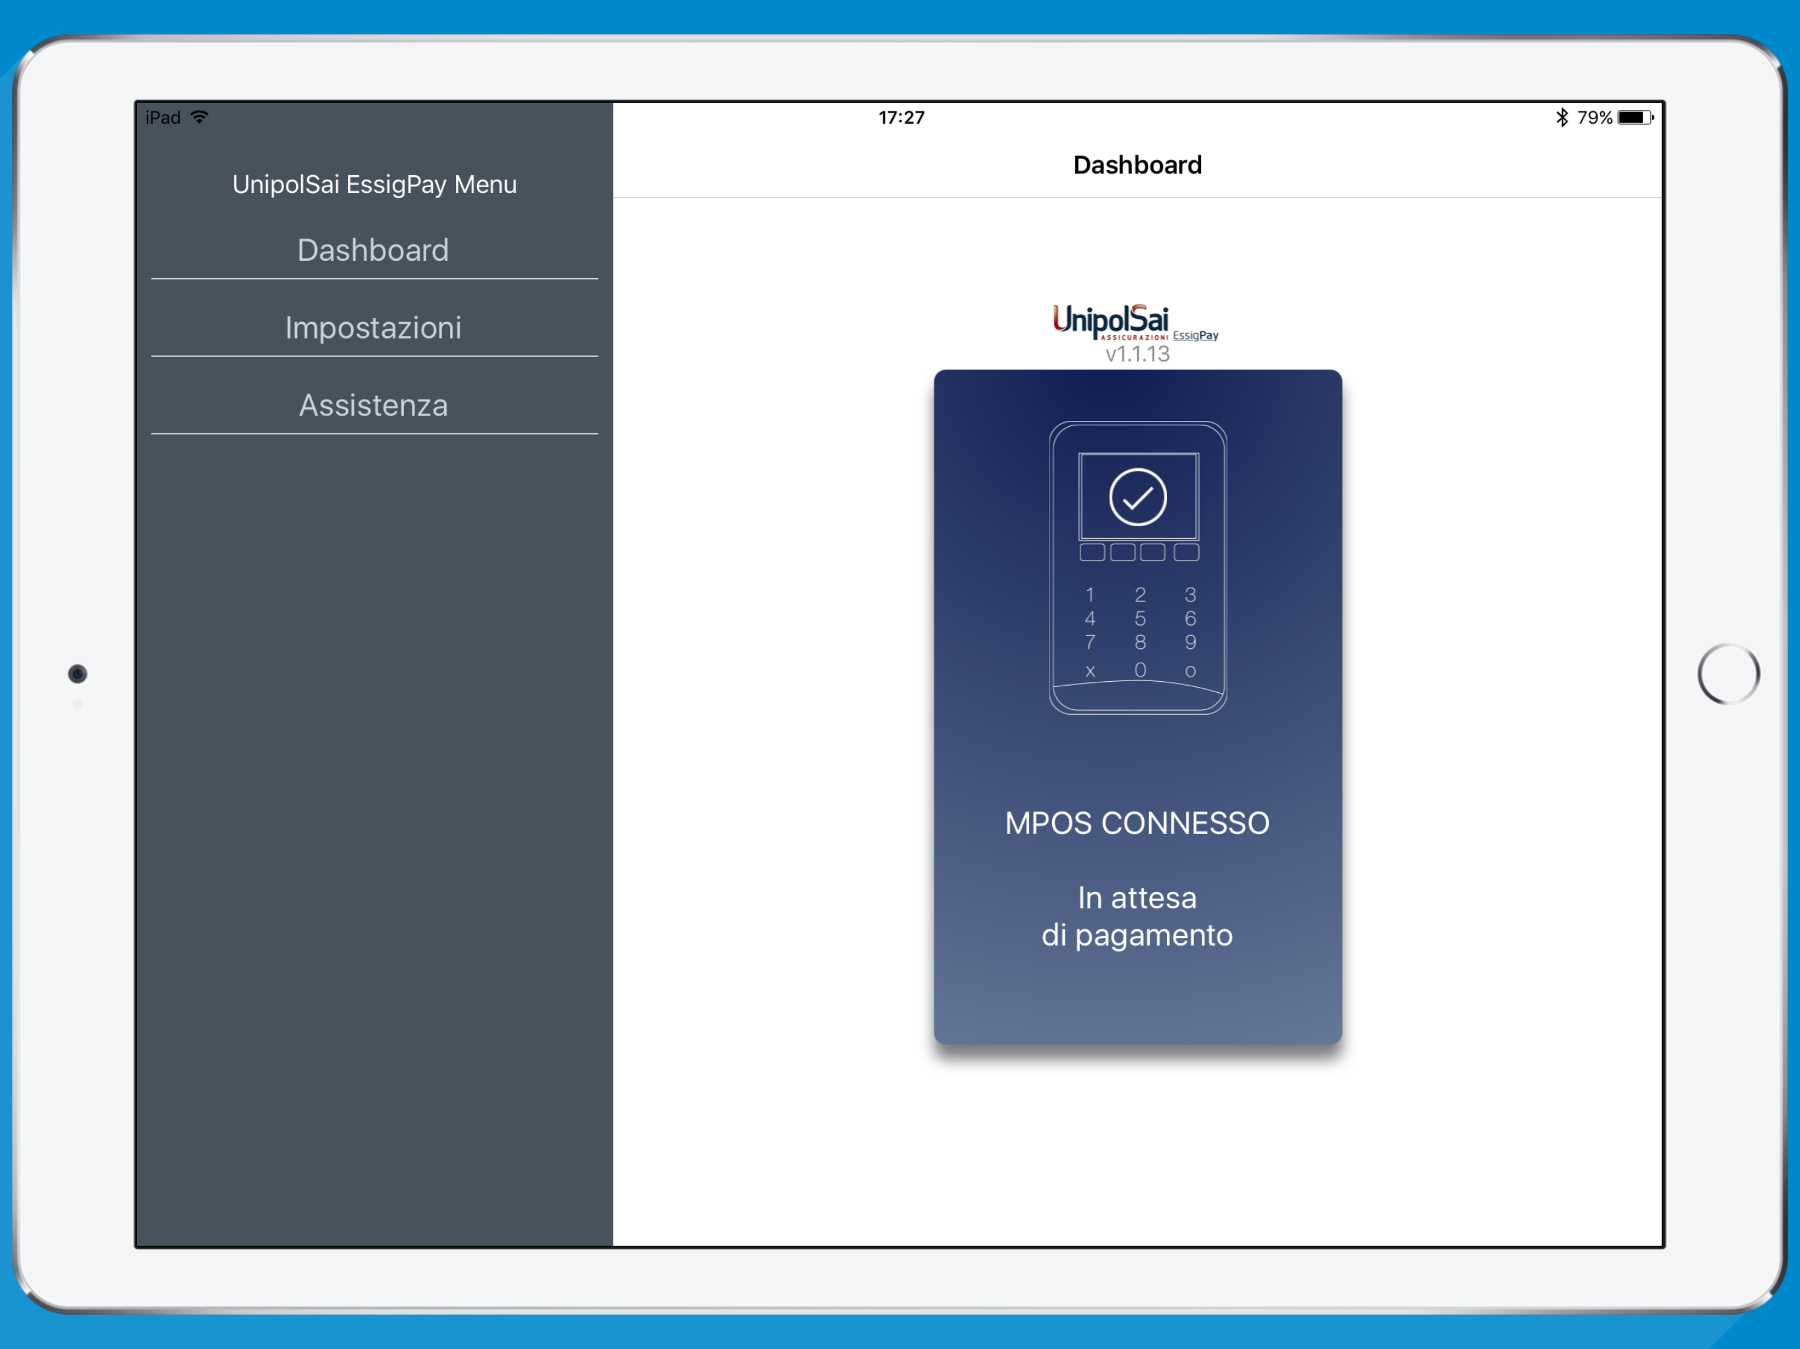
Task: Tap the MPOS CONNESSO status text
Action: (1137, 823)
